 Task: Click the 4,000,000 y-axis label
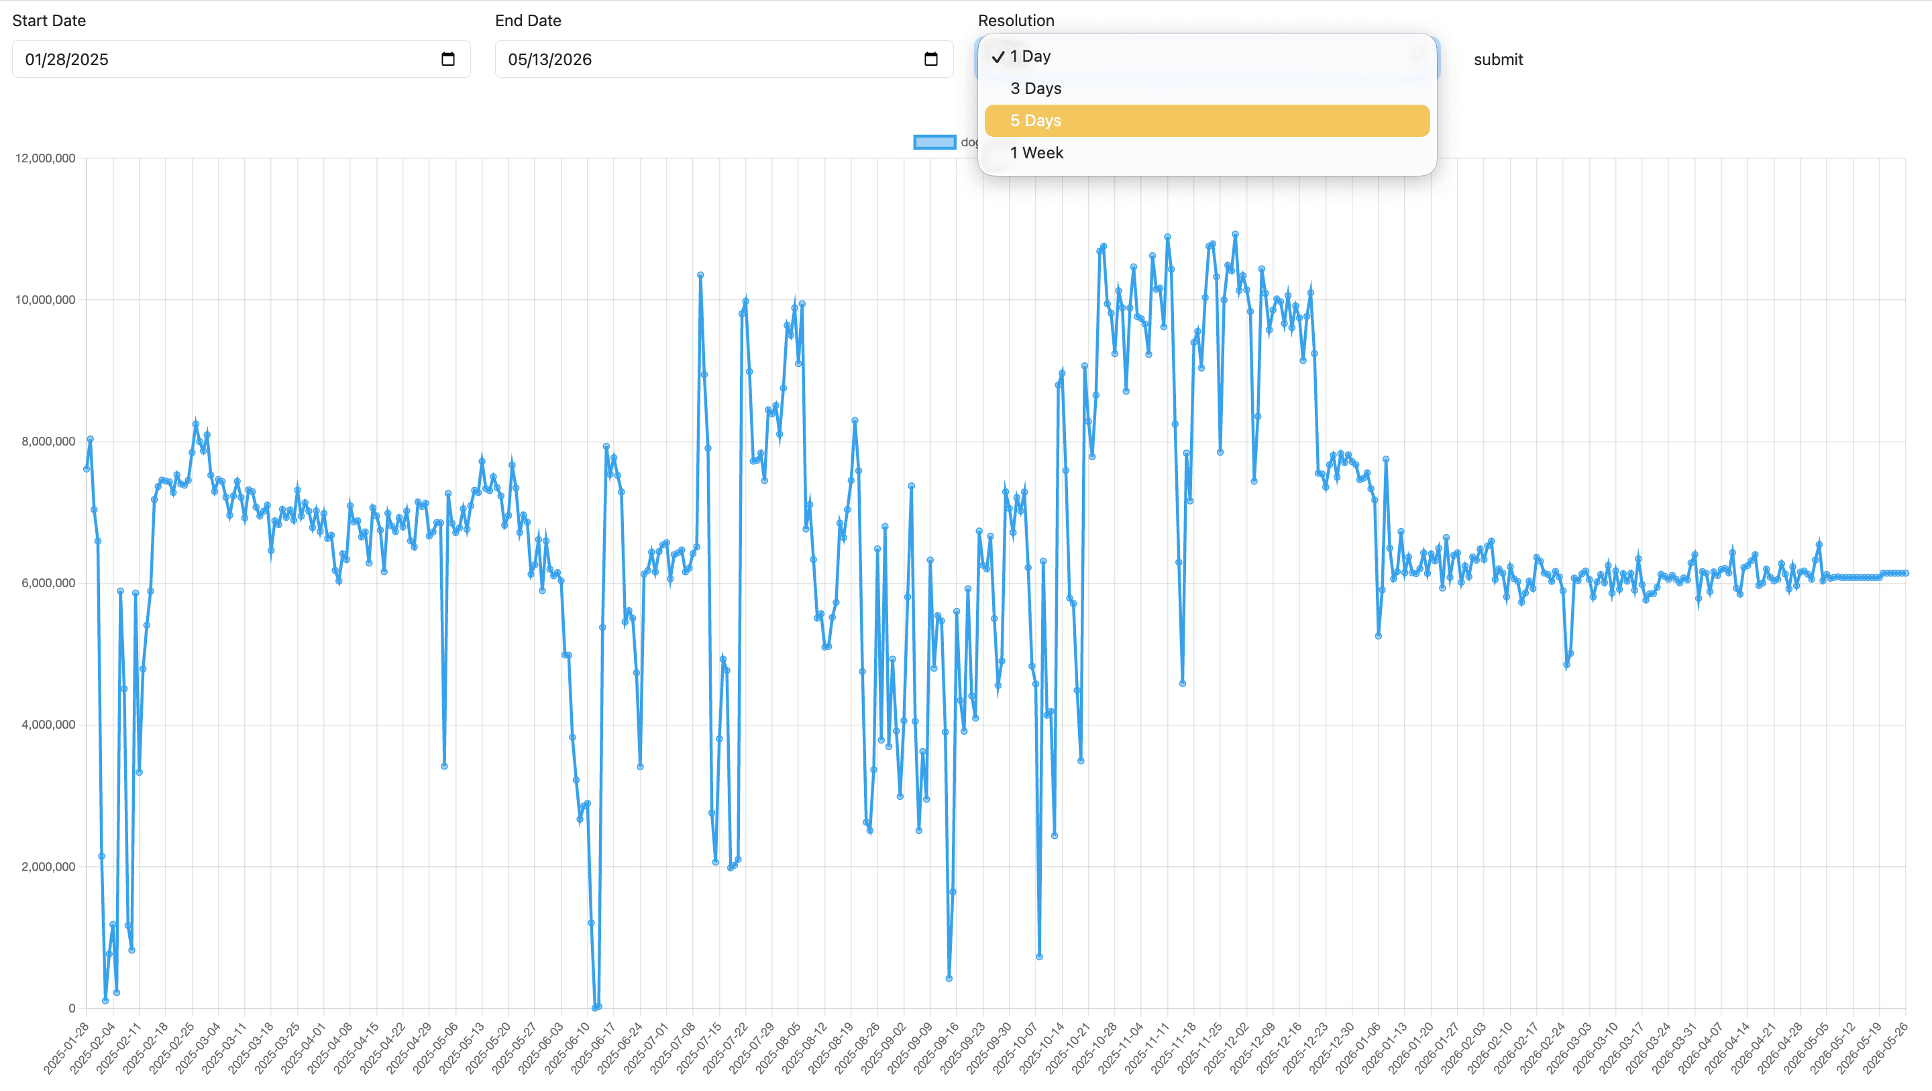[48, 725]
